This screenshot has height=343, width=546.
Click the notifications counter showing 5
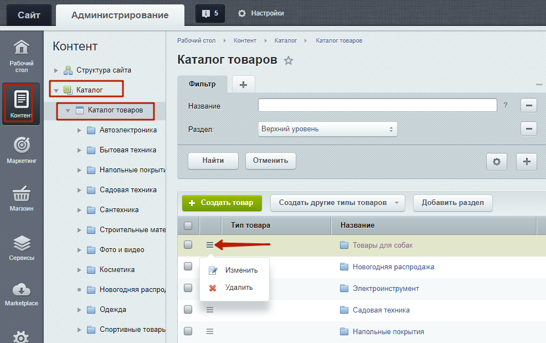tap(210, 13)
